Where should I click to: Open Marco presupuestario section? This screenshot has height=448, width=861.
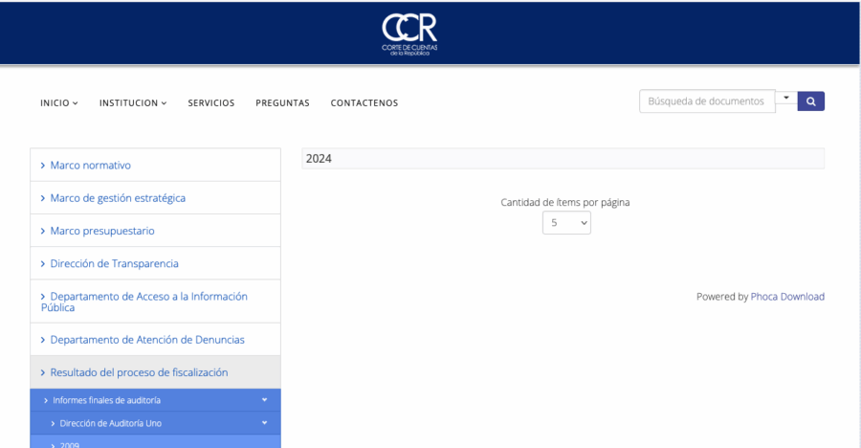tap(101, 231)
